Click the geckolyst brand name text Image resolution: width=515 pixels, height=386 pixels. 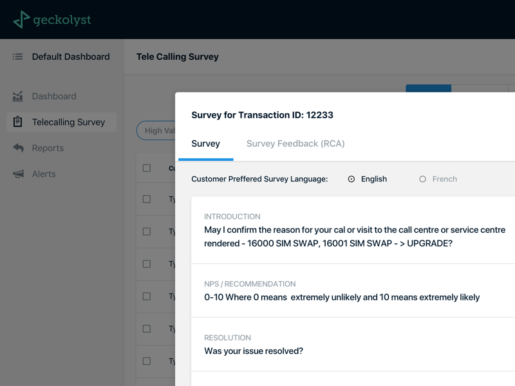(62, 20)
